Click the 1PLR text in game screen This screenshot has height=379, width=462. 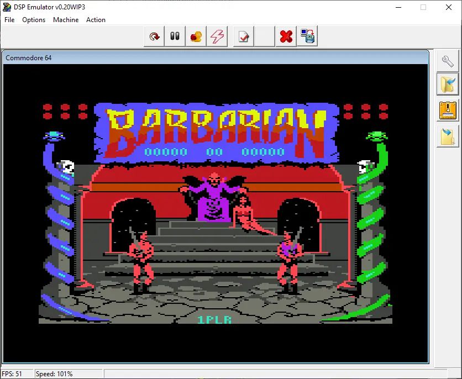pyautogui.click(x=214, y=319)
